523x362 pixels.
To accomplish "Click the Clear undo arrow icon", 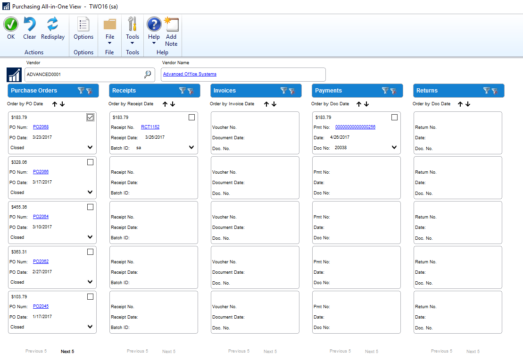I will coord(29,25).
